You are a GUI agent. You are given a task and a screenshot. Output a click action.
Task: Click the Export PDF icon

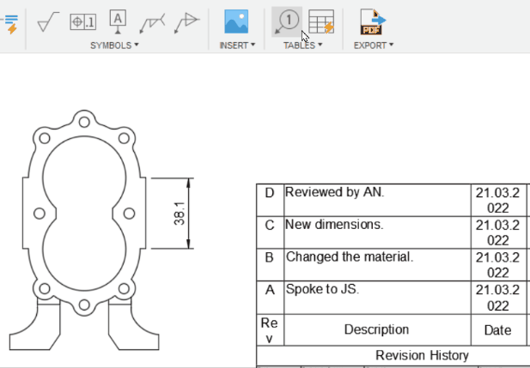coord(373,21)
